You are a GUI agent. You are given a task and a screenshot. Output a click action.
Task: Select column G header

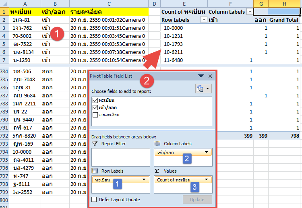pyautogui.click(x=261, y=4)
